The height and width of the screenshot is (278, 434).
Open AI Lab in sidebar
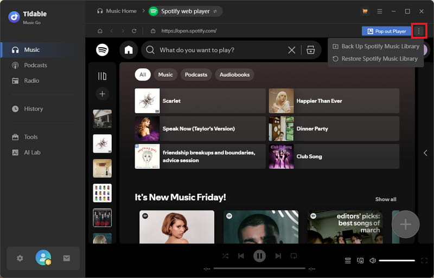pyautogui.click(x=26, y=153)
